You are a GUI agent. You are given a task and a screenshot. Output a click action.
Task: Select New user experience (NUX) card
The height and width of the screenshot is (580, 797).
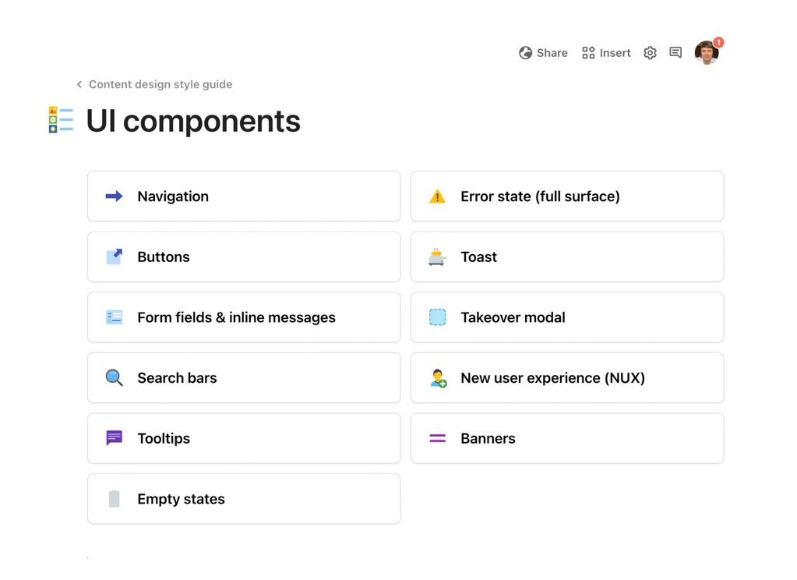[x=567, y=378]
